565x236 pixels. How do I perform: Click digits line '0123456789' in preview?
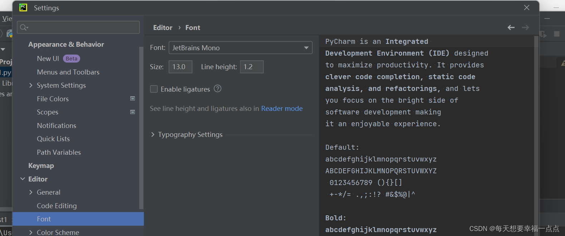pos(351,183)
